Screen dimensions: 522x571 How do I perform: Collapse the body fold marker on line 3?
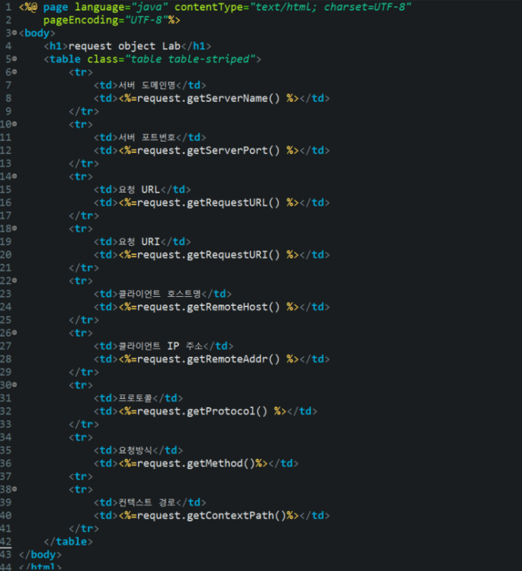pos(14,33)
